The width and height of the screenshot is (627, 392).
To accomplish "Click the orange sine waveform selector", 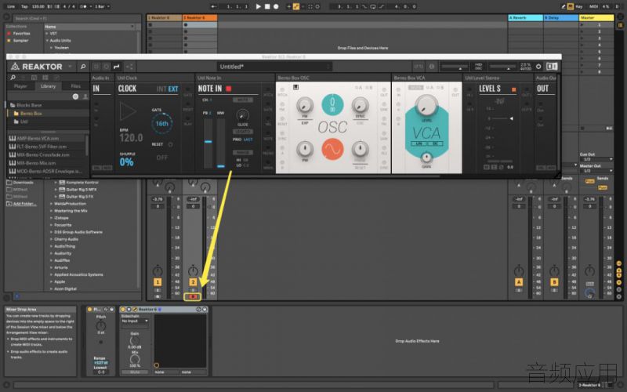I will (332, 149).
